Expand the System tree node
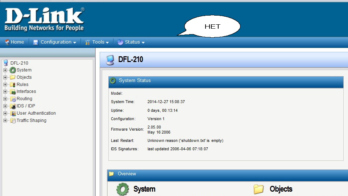The width and height of the screenshot is (348, 196). click(5, 70)
